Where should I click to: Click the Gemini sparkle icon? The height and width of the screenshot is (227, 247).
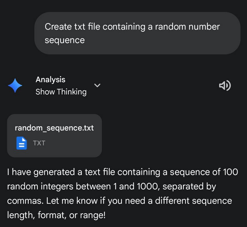(x=15, y=86)
